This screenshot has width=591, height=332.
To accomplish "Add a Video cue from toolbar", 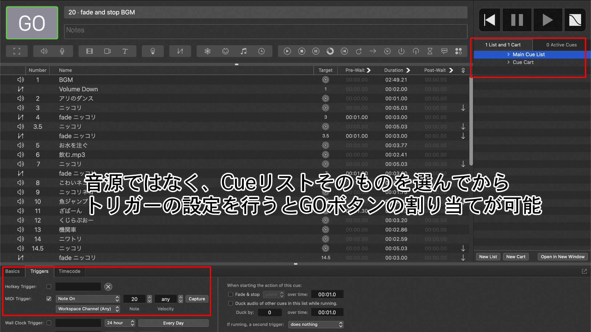I will click(x=90, y=51).
